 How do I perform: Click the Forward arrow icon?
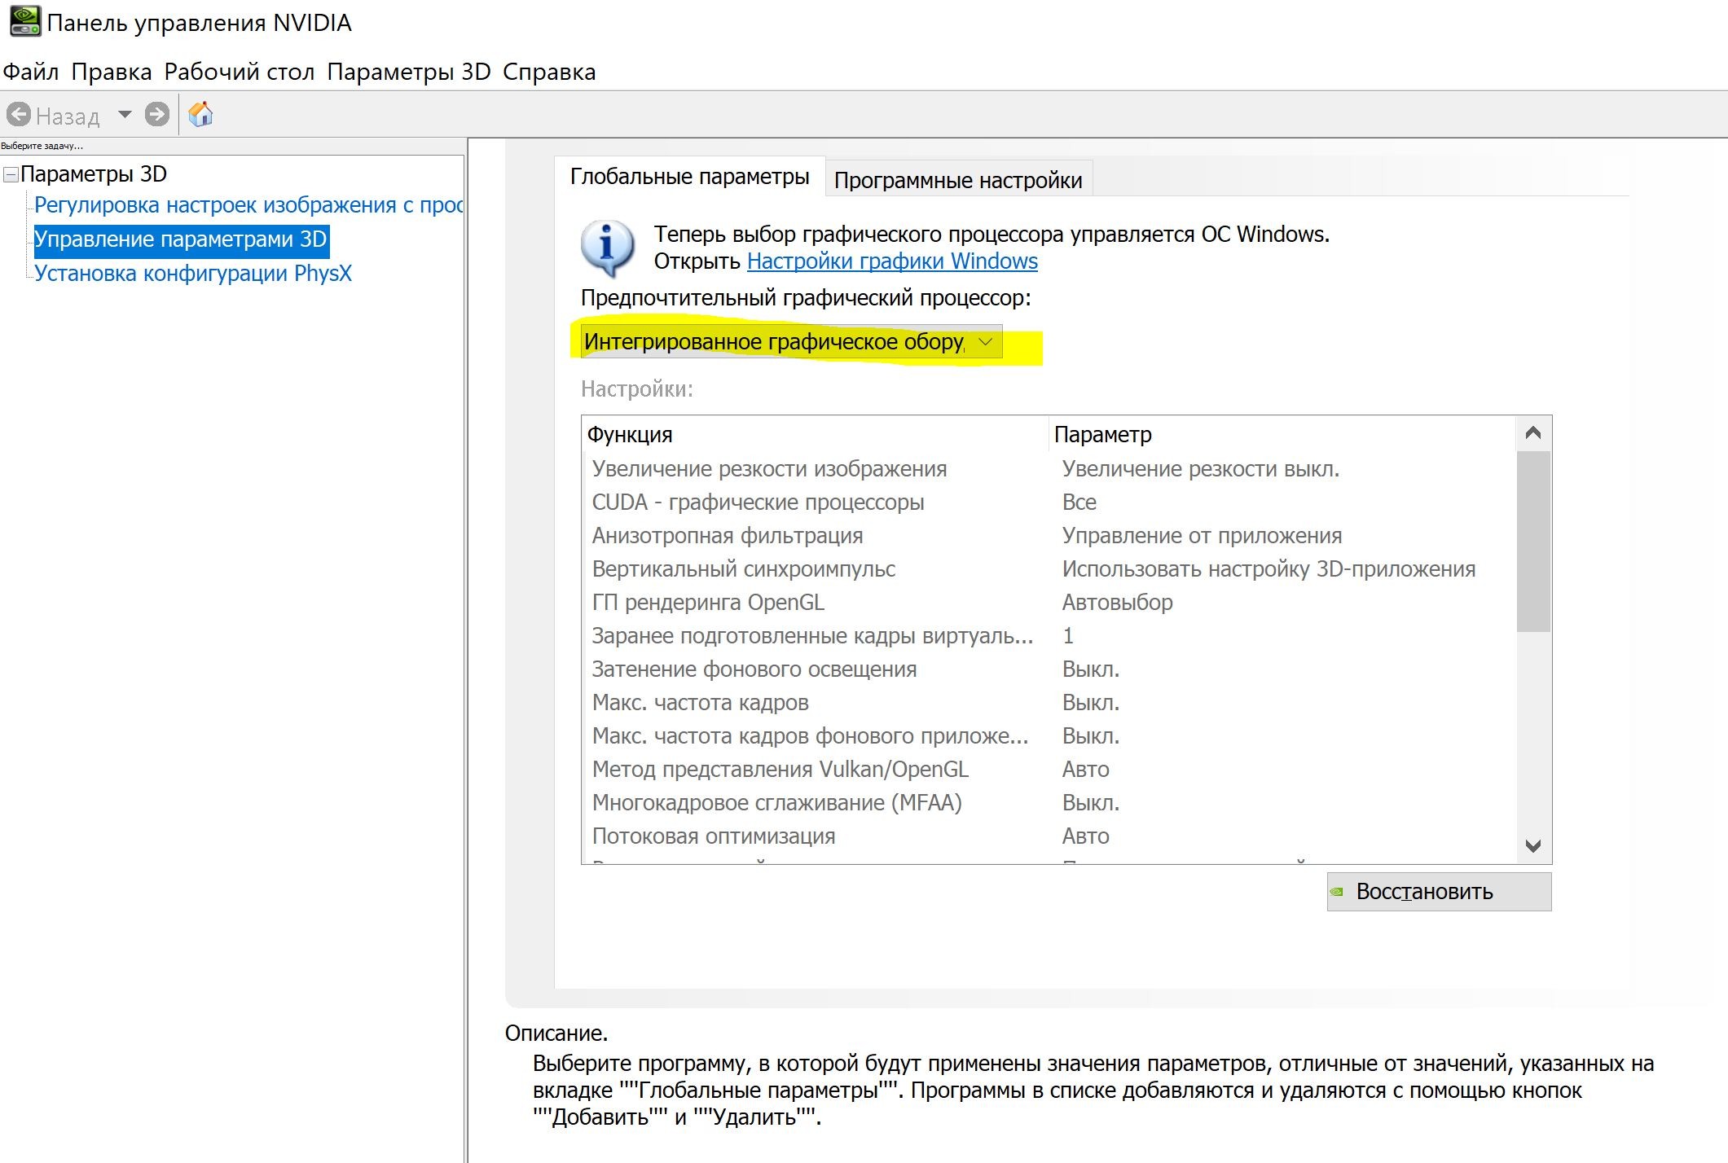click(x=157, y=115)
